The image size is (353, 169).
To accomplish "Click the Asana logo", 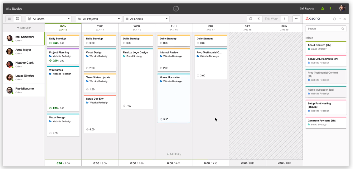I will 312,19.
